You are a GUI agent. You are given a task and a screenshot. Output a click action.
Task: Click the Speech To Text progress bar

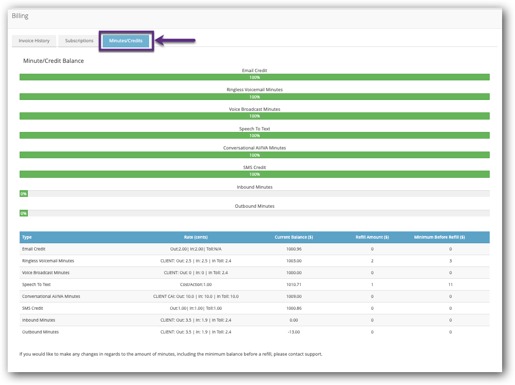click(x=254, y=136)
